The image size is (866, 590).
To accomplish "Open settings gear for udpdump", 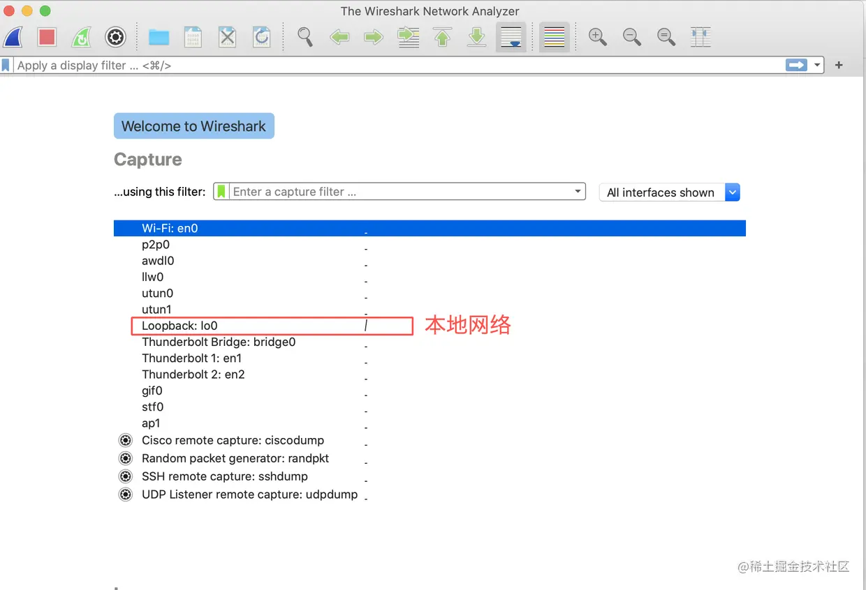I will [x=126, y=494].
